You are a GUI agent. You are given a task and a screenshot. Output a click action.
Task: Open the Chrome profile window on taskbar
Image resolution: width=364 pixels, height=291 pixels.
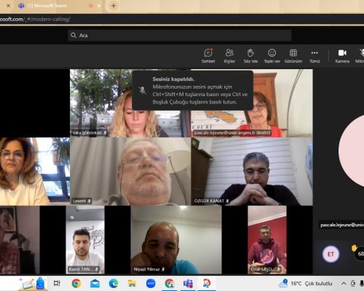coord(170,283)
